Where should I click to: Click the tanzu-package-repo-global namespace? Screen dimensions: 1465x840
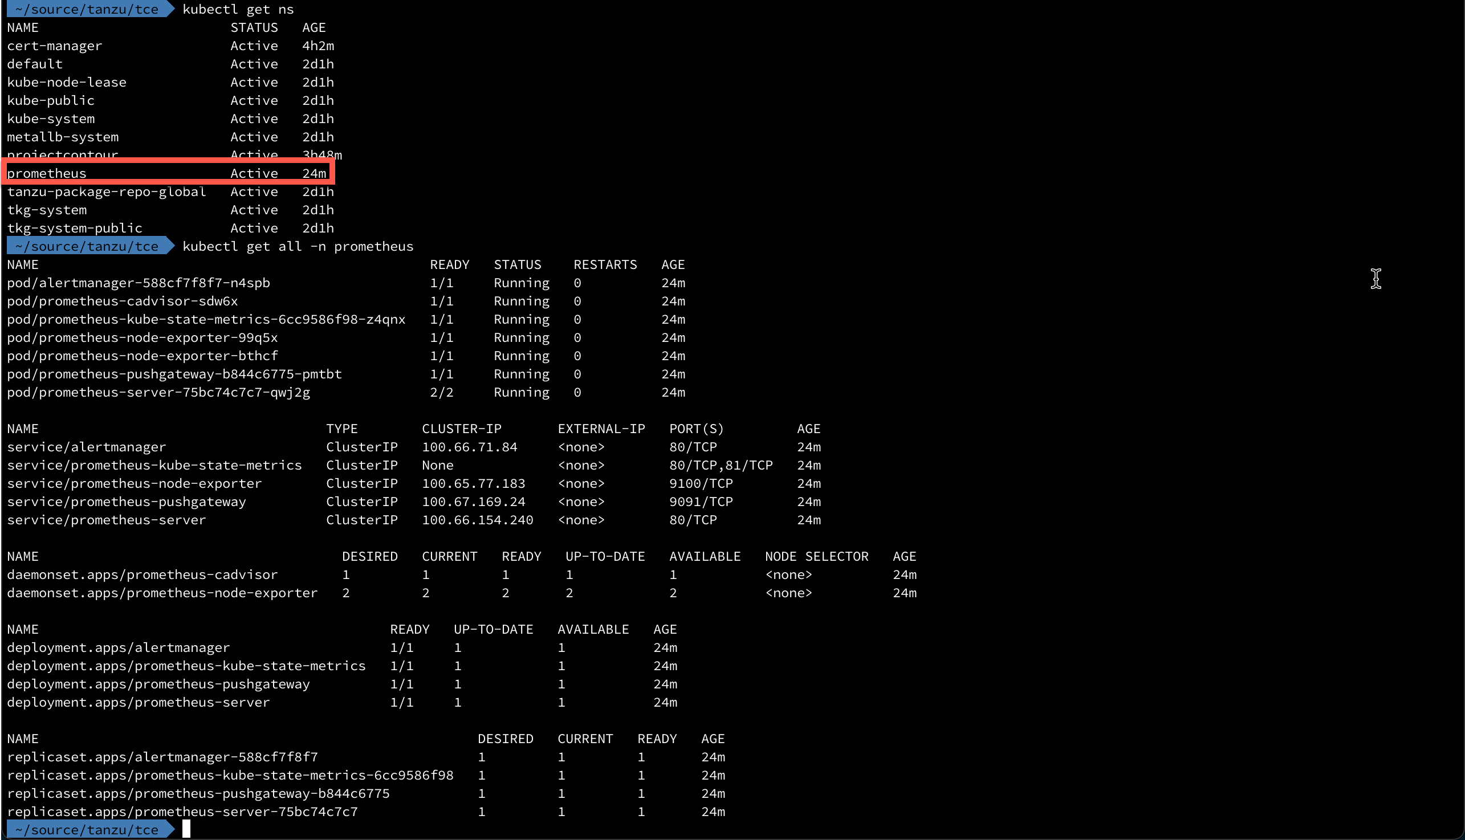point(106,191)
